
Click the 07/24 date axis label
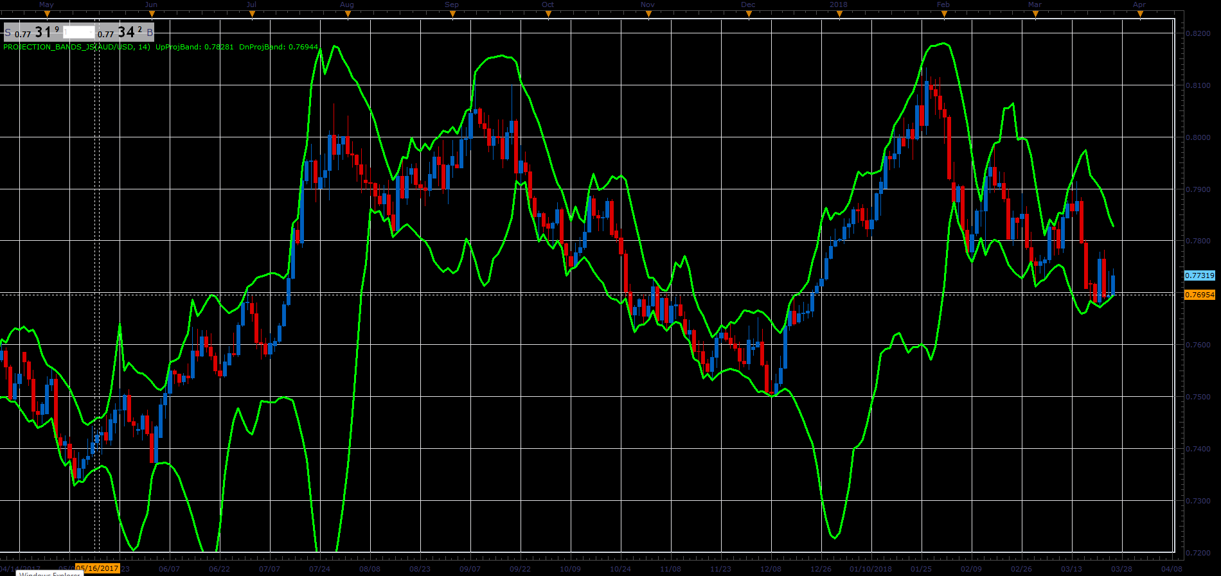click(320, 569)
